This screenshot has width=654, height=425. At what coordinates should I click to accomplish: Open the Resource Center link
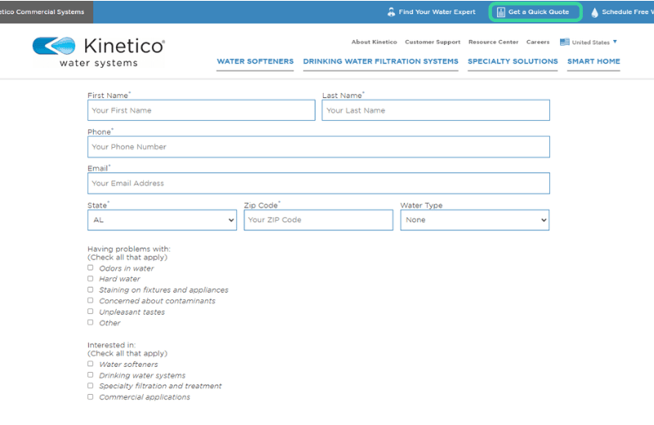click(493, 42)
